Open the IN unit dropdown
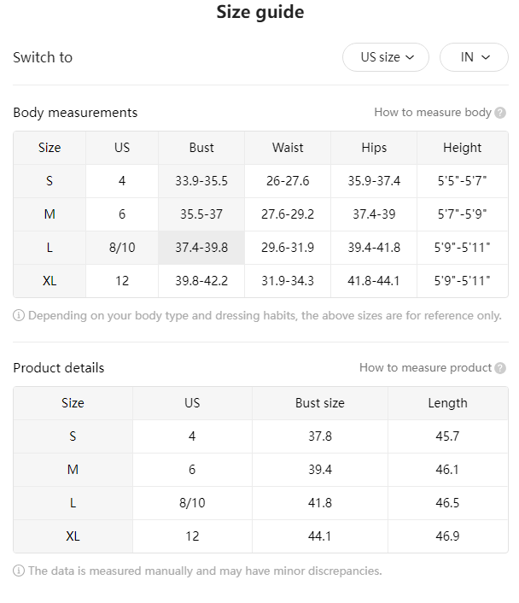Viewport: 519px width, 603px height. [x=474, y=57]
